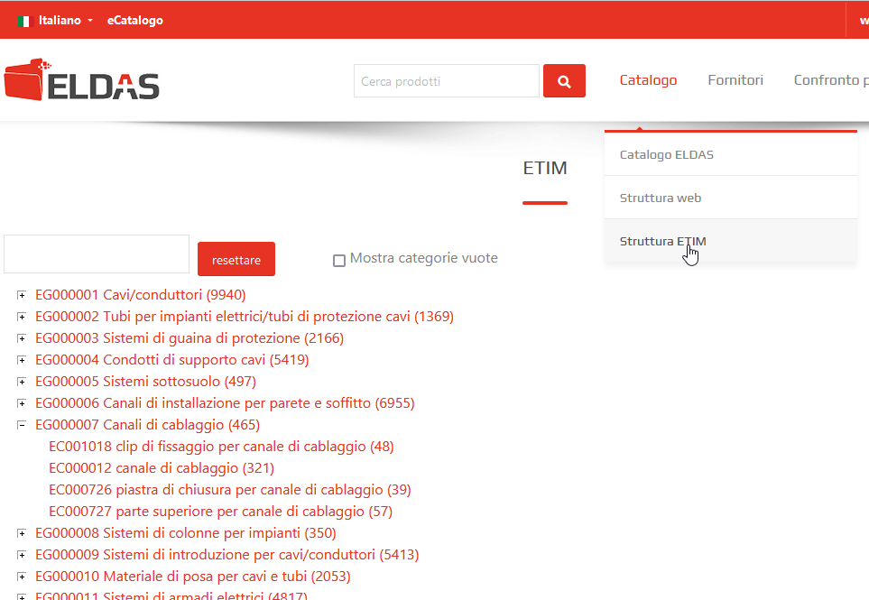
Task: Click the ELDAS logo
Action: coord(82,81)
